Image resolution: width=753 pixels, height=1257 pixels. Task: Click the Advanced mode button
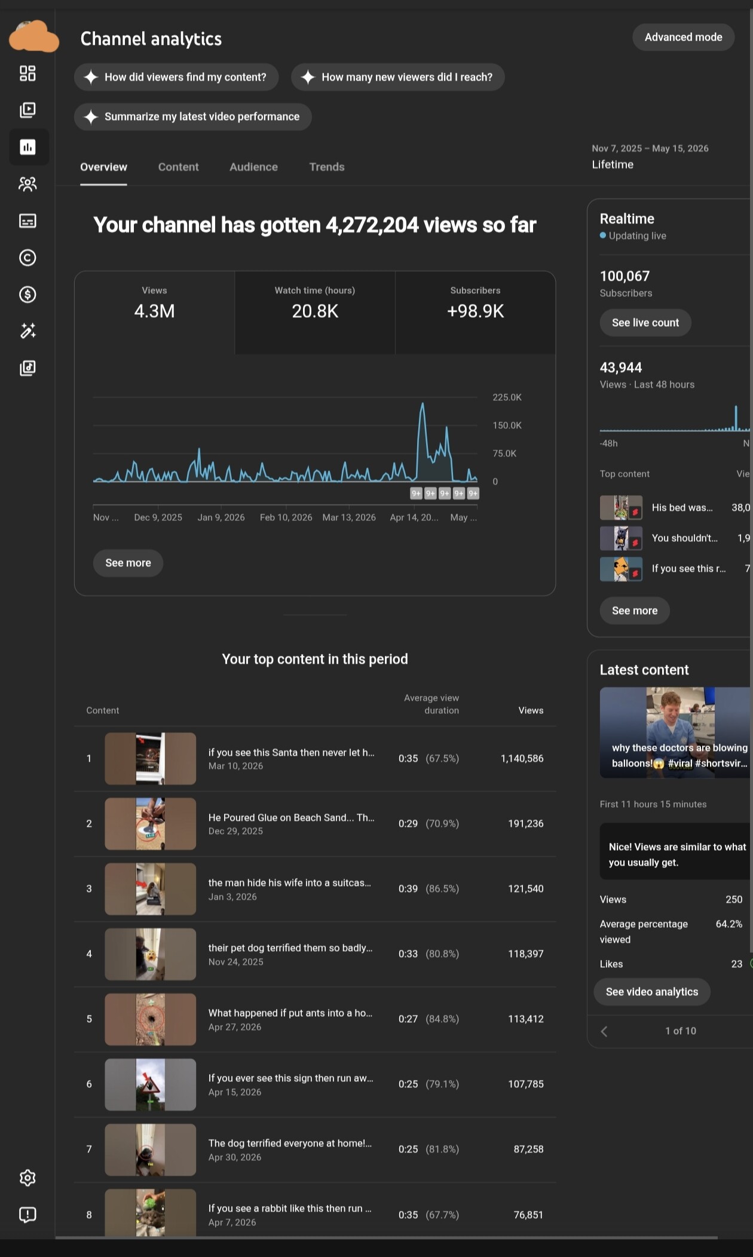pyautogui.click(x=683, y=37)
